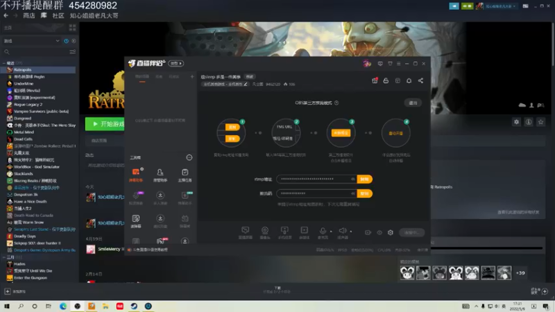Expand the microphone options arrow
The width and height of the screenshot is (555, 312).
click(331, 232)
